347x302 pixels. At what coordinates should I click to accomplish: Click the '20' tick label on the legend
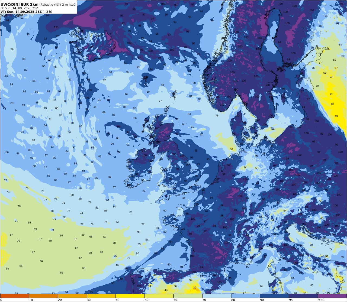60,300
